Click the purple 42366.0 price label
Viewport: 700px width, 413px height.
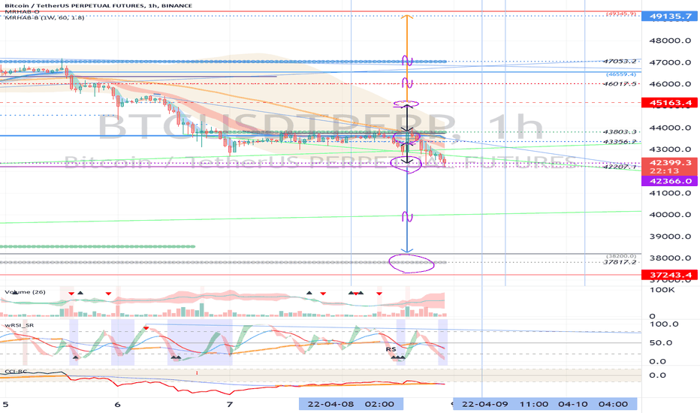tap(668, 181)
